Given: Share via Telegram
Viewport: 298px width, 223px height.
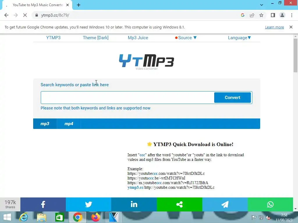Looking at the screenshot, I should 225,204.
